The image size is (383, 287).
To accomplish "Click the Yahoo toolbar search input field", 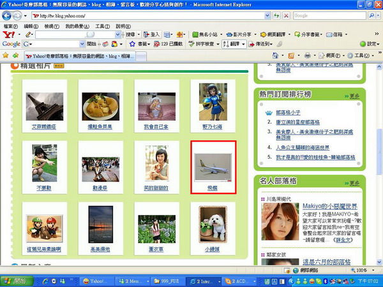I will click(x=75, y=34).
